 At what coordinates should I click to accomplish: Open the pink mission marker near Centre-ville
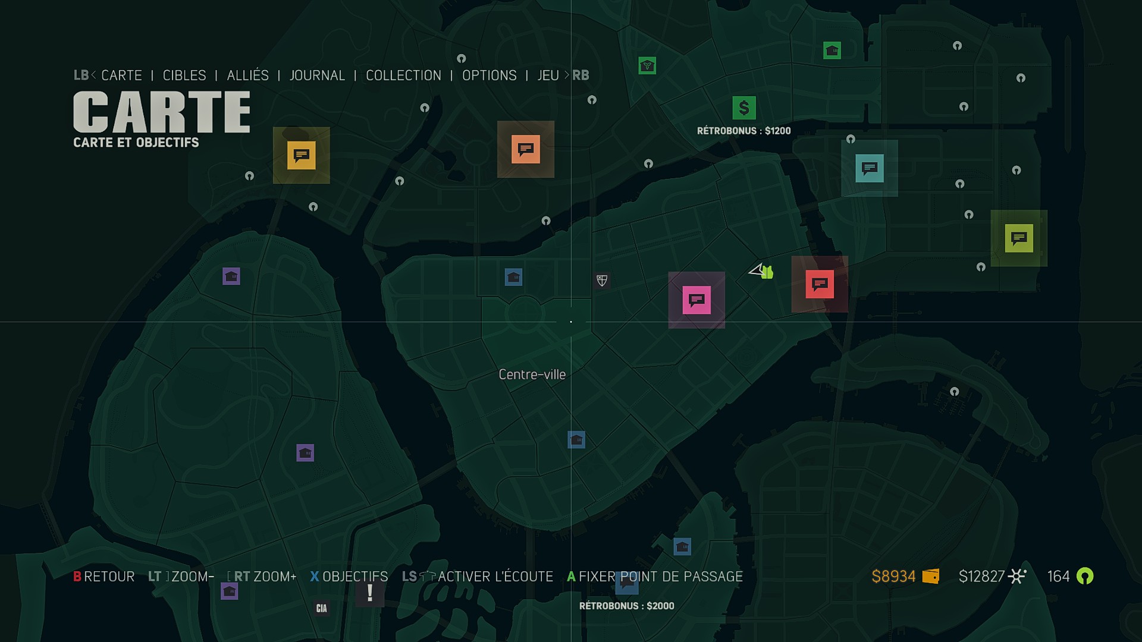(696, 300)
